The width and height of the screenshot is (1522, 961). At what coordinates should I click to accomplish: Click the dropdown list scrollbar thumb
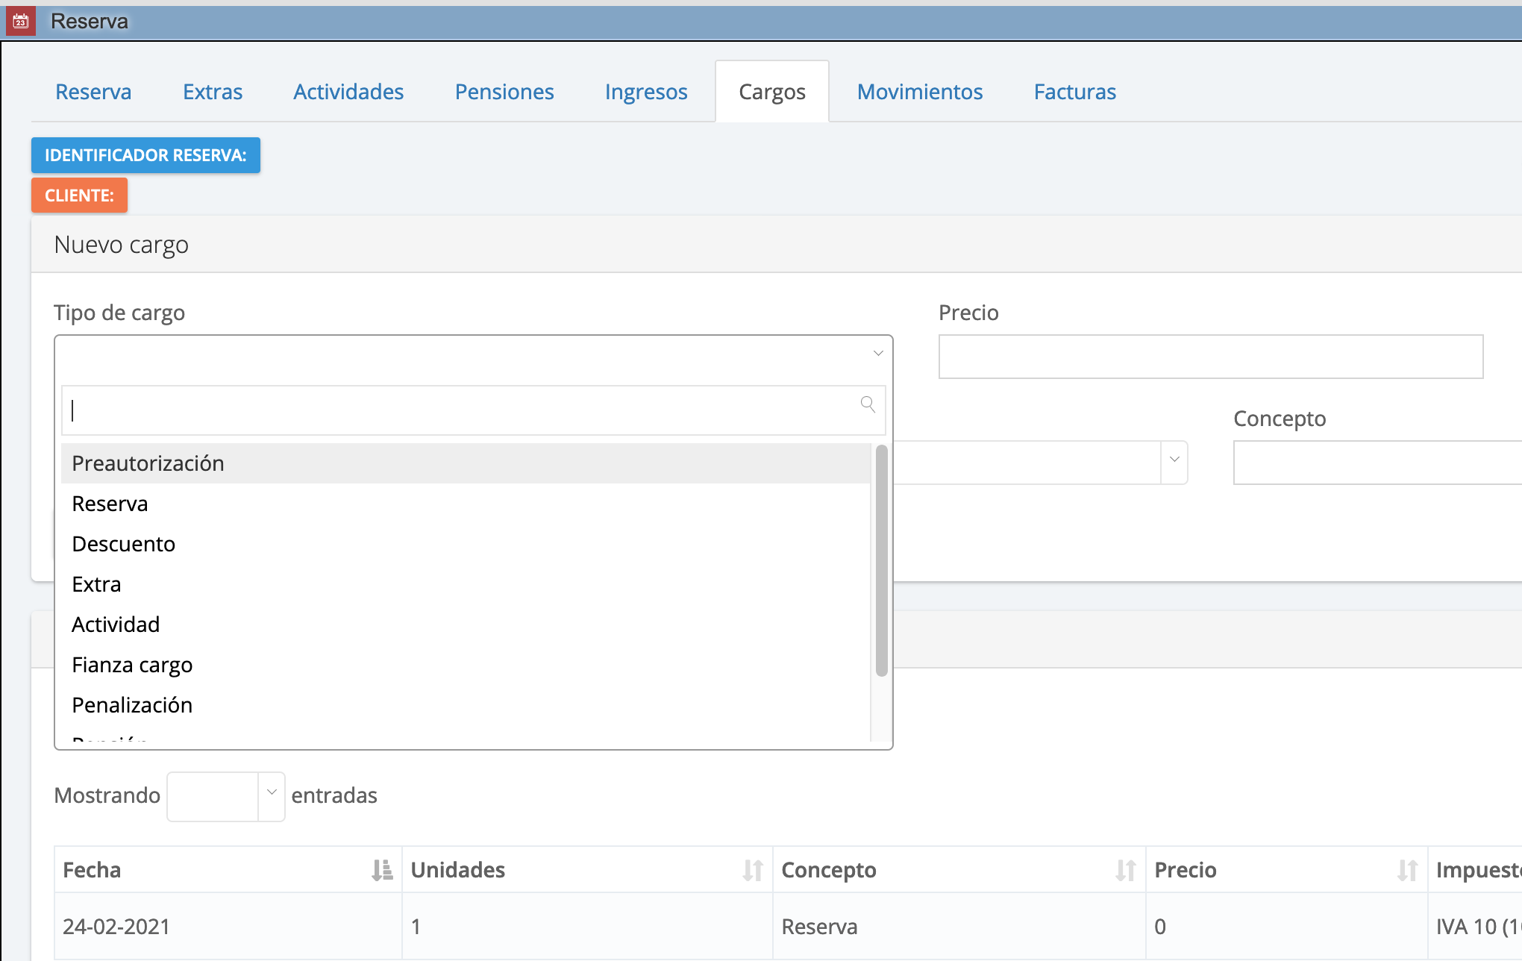pyautogui.click(x=881, y=560)
